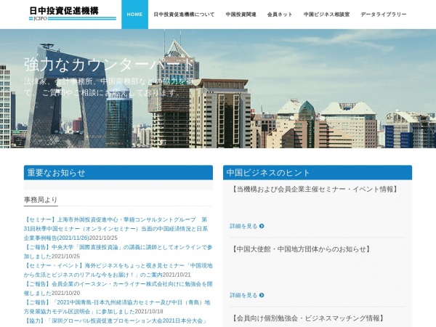Open 詳細を見る under seminar event information
The height and width of the screenshot is (327, 436).
(243, 226)
